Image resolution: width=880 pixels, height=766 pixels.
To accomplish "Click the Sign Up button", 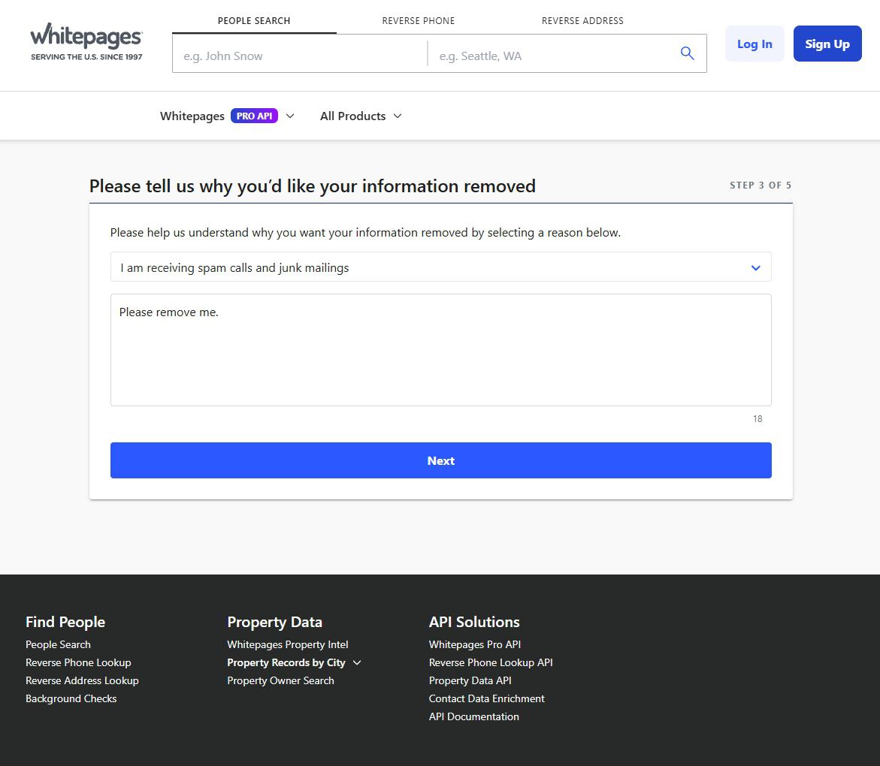I will coord(827,44).
